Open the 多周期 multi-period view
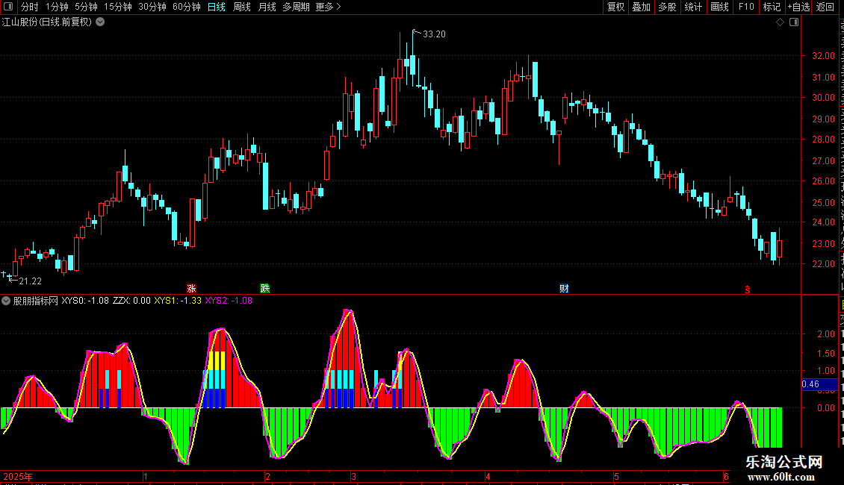 point(296,7)
